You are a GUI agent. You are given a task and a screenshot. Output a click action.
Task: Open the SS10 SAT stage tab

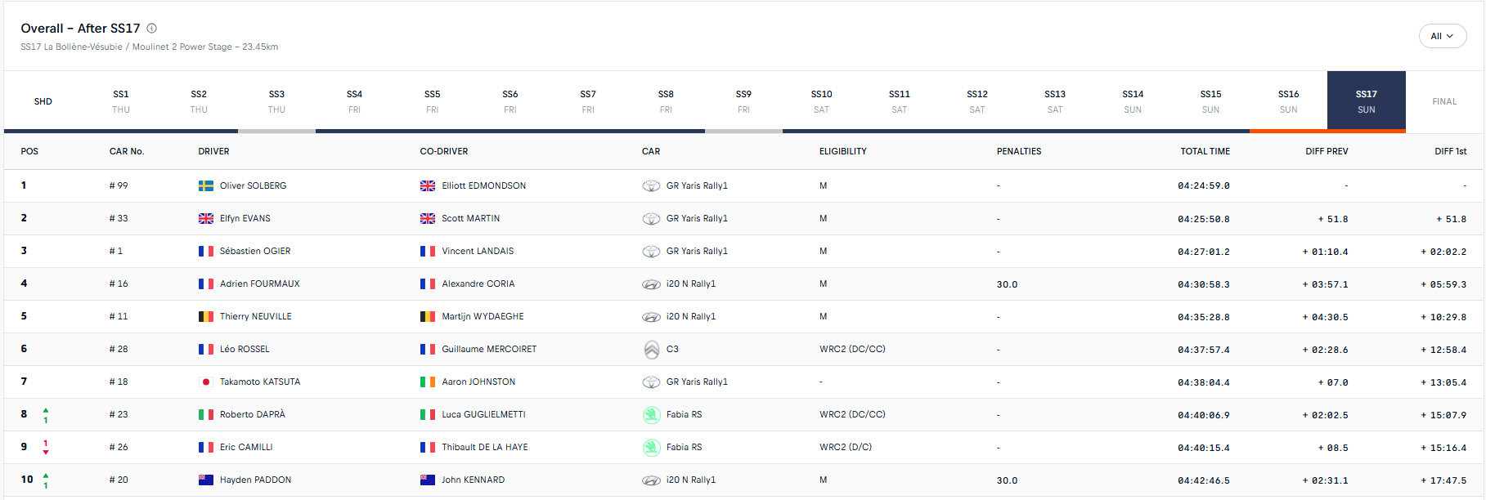[821, 101]
